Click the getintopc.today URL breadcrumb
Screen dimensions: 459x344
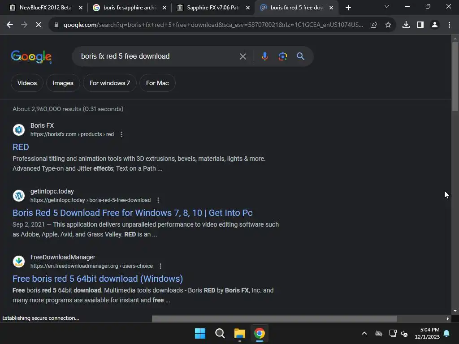click(x=91, y=200)
